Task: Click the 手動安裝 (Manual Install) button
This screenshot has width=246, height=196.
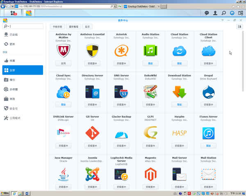Action: (x=57, y=27)
